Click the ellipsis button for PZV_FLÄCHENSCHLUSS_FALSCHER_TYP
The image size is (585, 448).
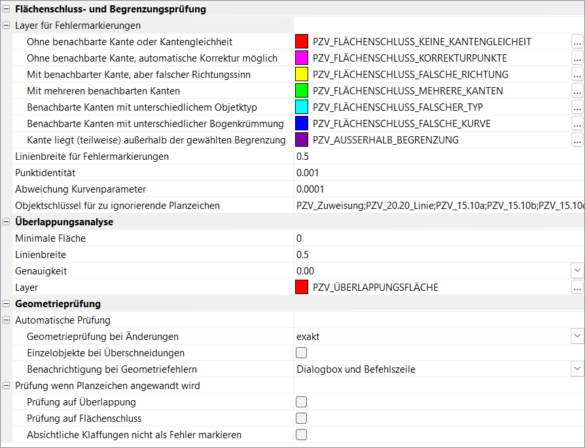coord(576,107)
